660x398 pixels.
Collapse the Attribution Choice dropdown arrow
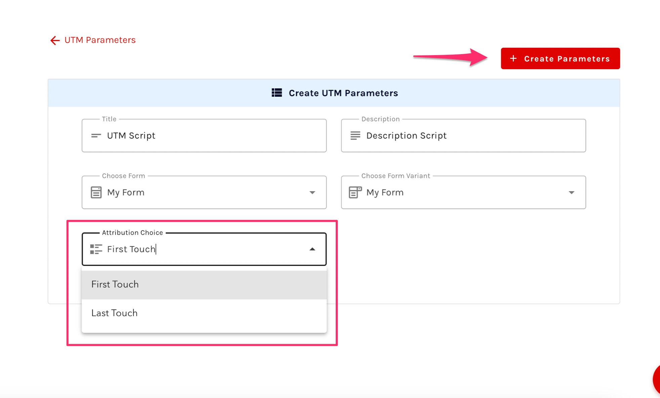click(x=312, y=249)
